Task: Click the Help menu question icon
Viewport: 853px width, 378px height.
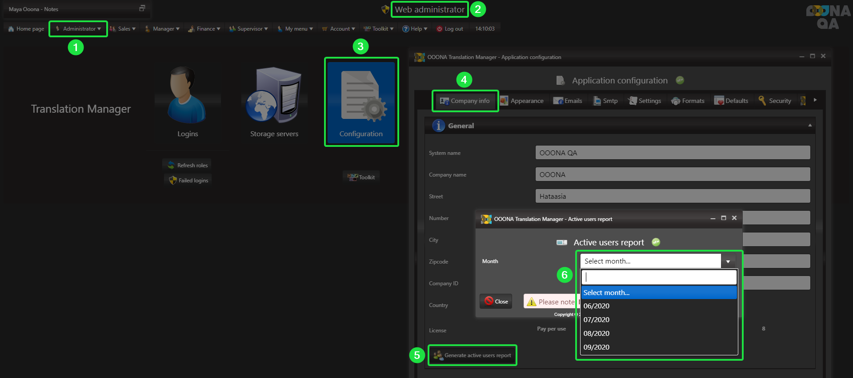Action: pyautogui.click(x=405, y=29)
